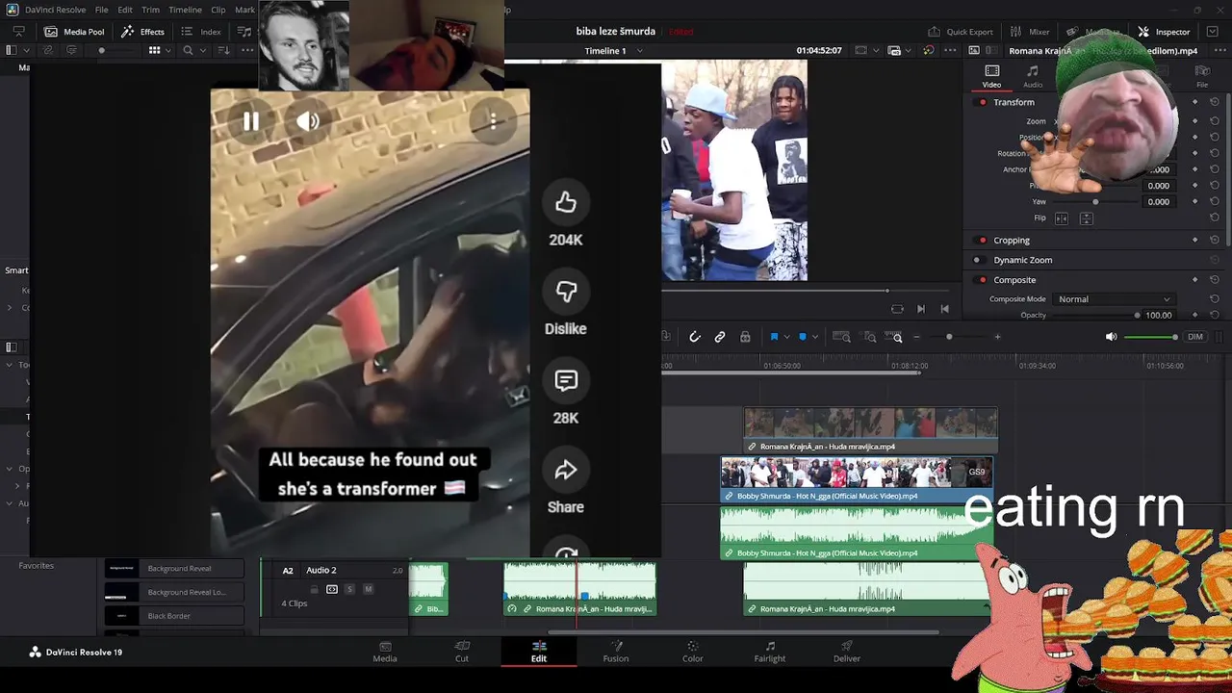Open the Effects panel
Screen dimensions: 1232x693
[142, 32]
